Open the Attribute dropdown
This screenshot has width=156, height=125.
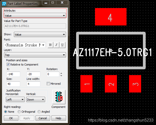tap(35, 16)
